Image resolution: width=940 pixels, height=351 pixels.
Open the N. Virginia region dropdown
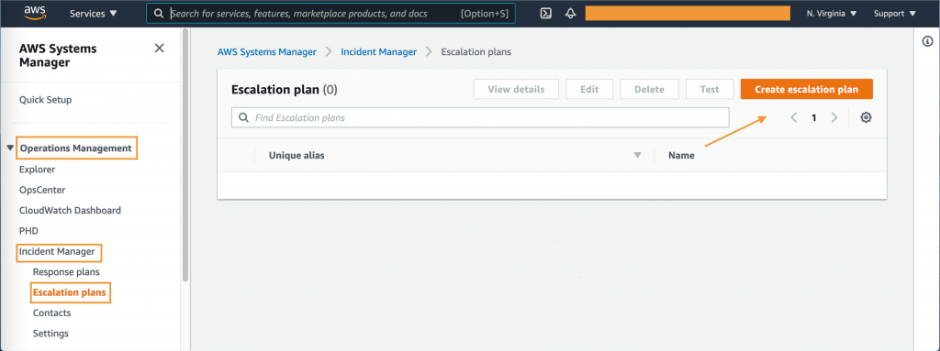[832, 13]
